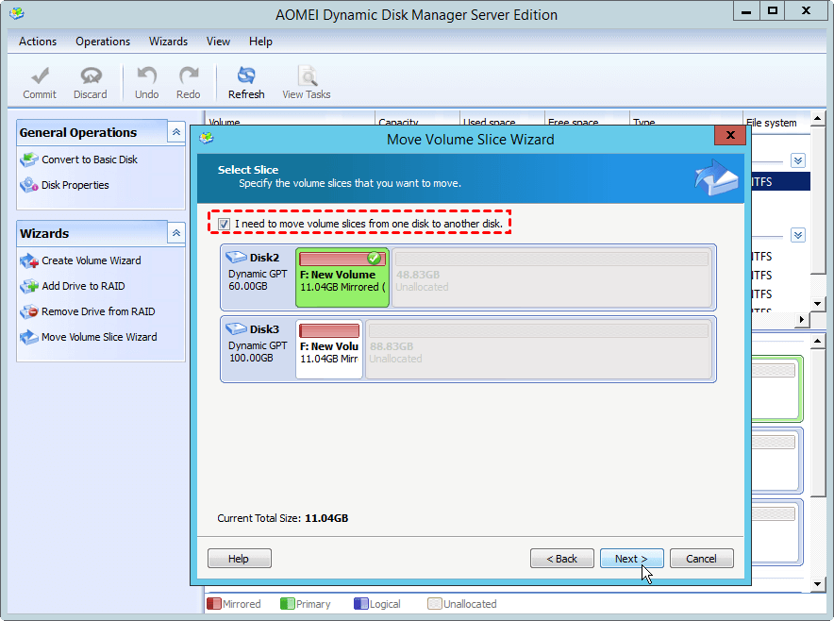Click the Discard toolbar icon

(91, 76)
